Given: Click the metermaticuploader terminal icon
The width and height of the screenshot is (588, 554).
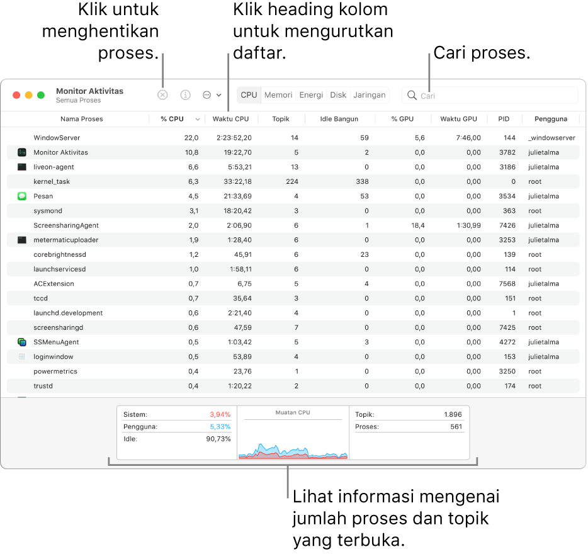Looking at the screenshot, I should point(22,240).
